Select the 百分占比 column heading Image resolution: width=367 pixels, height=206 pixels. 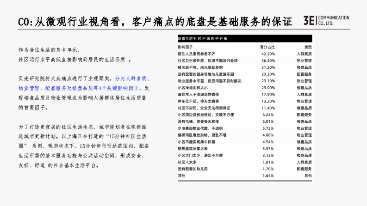[267, 47]
